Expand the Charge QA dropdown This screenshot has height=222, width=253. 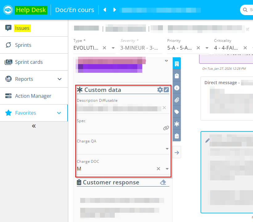pyautogui.click(x=167, y=149)
